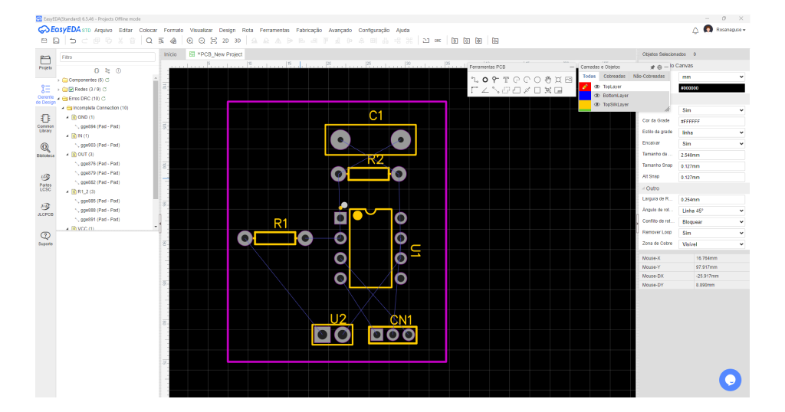Open the Partes LCSC sidebar panel
Viewport: 785px width, 412px height.
(45, 182)
